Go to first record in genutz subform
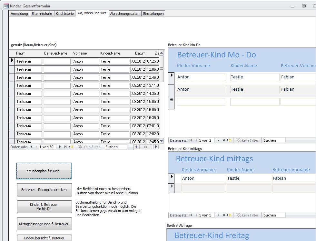 (x=31, y=147)
